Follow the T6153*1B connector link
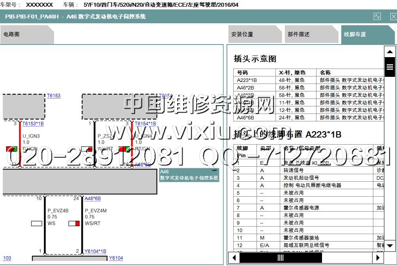This screenshot has height=266, width=397. tap(33, 124)
